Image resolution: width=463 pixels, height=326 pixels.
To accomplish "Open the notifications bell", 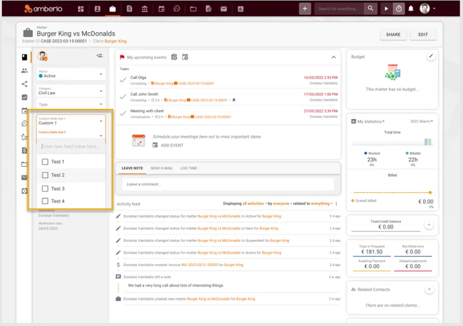I will (x=411, y=9).
